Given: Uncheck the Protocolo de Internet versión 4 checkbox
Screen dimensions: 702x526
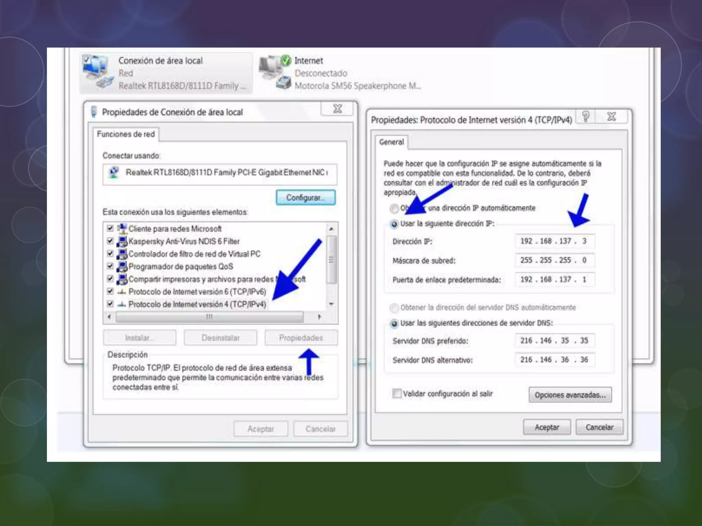Looking at the screenshot, I should click(110, 304).
